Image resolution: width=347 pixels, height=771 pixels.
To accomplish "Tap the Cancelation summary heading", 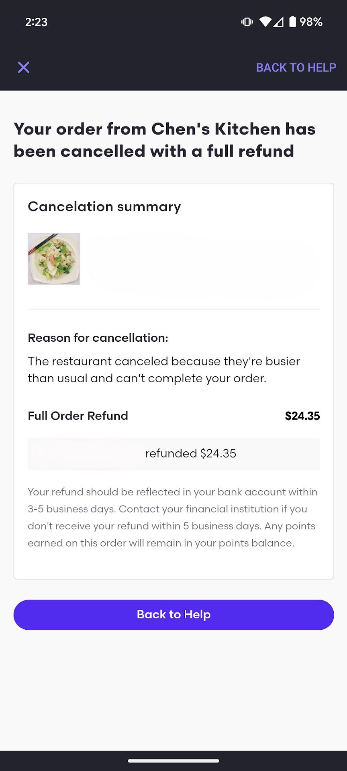I will click(x=104, y=206).
